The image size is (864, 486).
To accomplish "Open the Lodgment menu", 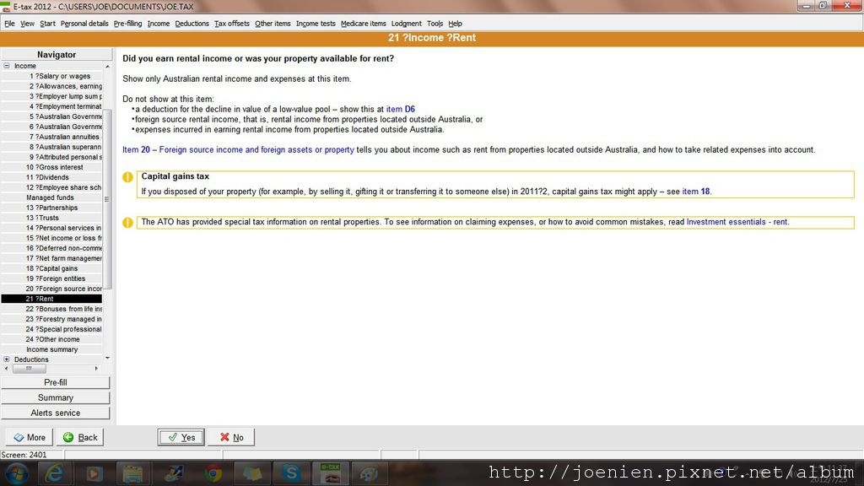I will [406, 24].
